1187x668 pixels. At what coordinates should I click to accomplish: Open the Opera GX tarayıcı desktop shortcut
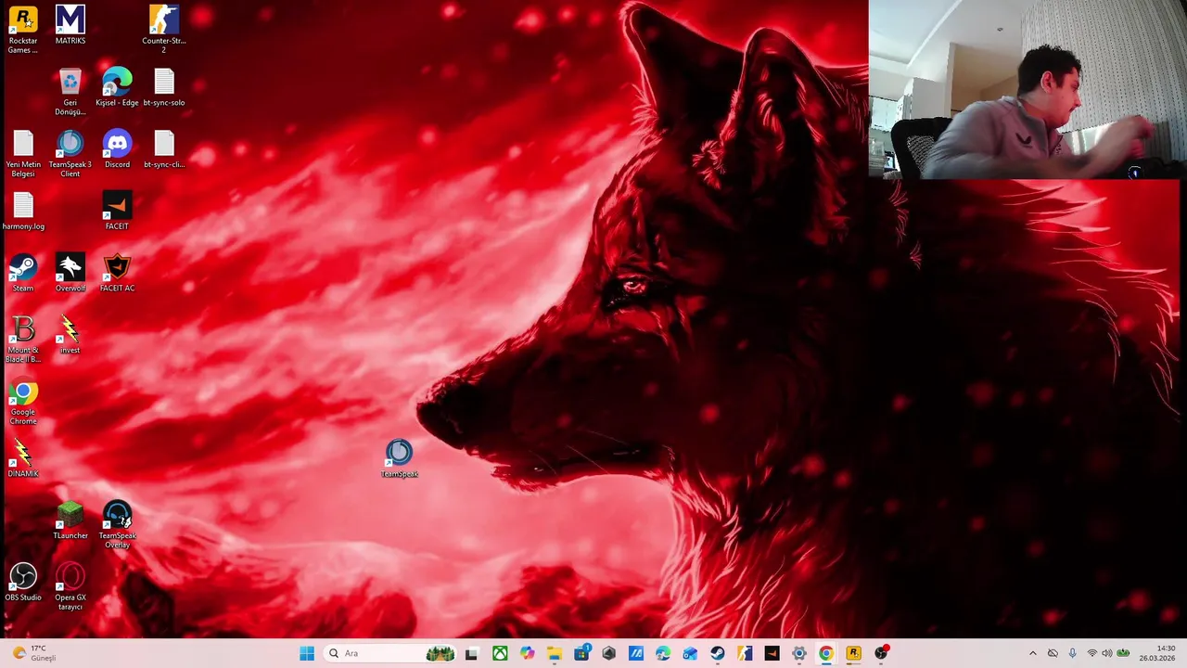(70, 586)
